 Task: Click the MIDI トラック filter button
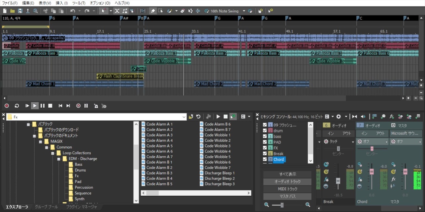tap(288, 189)
